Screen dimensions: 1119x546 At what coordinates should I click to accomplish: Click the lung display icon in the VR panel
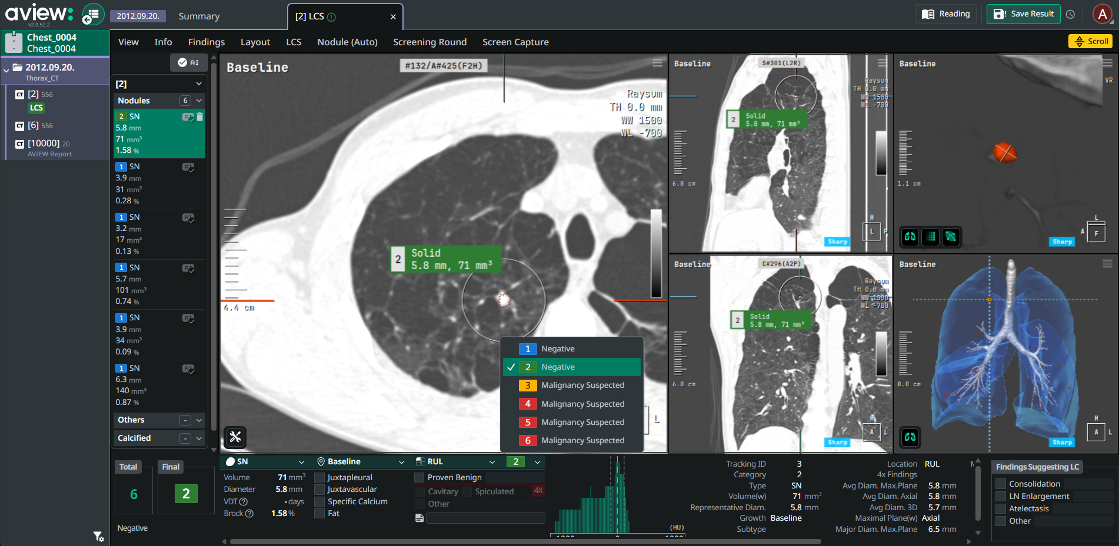point(910,237)
